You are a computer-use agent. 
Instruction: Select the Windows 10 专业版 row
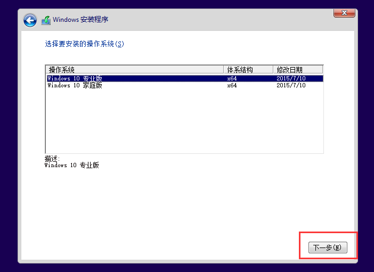click(x=185, y=78)
